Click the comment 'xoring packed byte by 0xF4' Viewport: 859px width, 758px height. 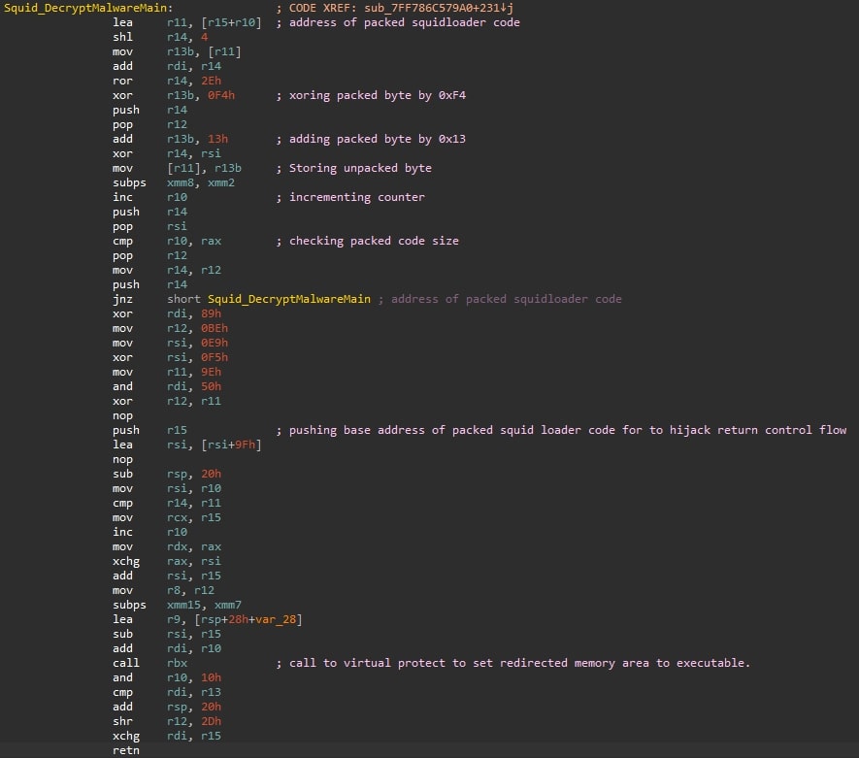click(378, 95)
